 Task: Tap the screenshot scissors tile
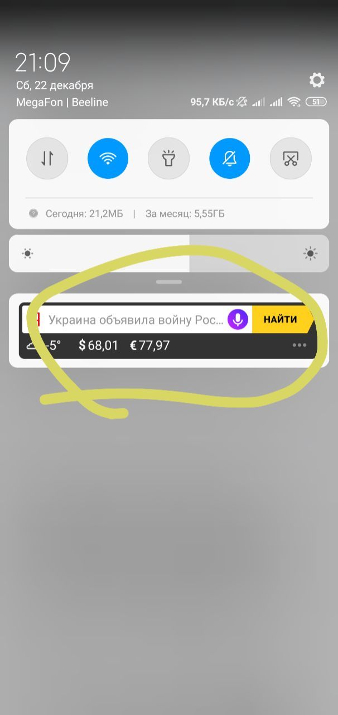[x=291, y=158]
